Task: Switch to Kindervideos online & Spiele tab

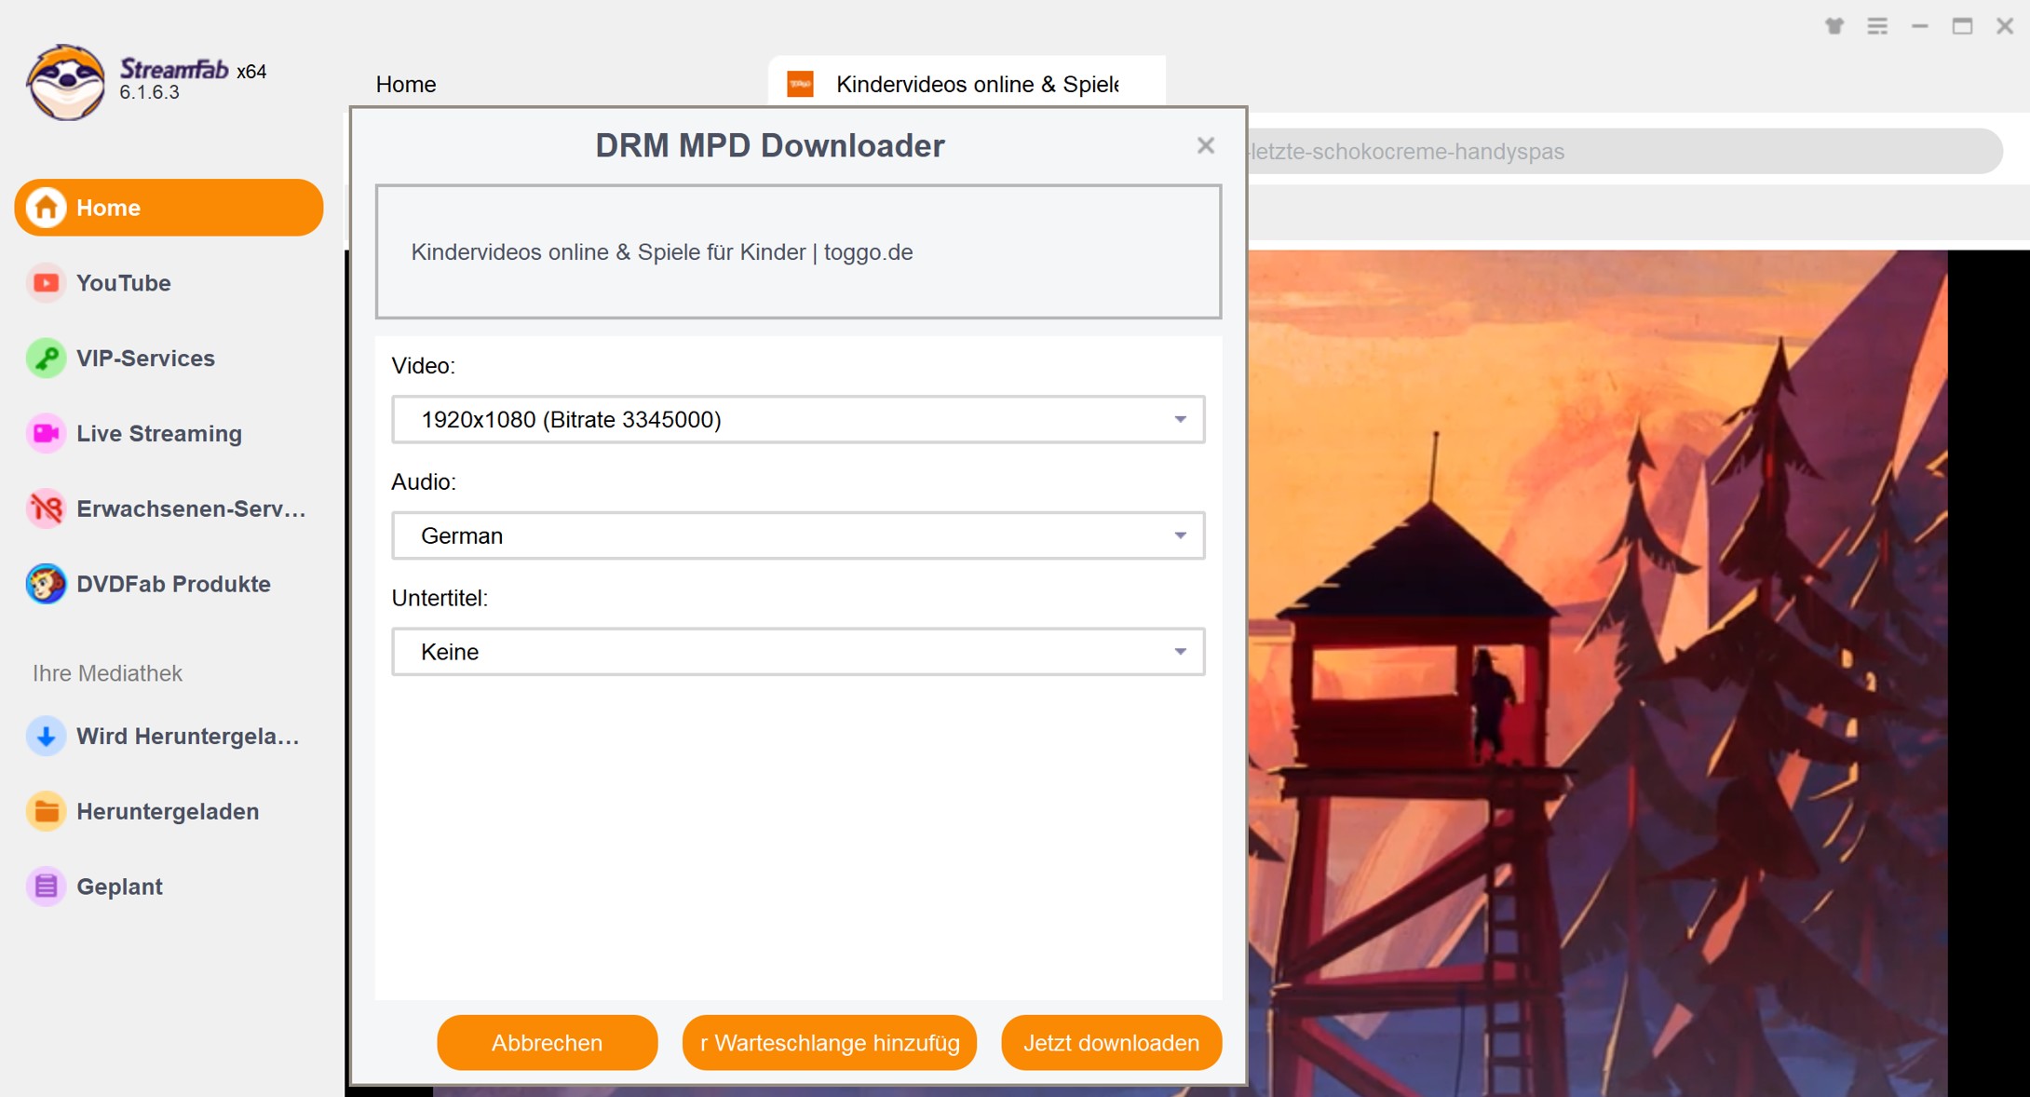Action: point(967,84)
